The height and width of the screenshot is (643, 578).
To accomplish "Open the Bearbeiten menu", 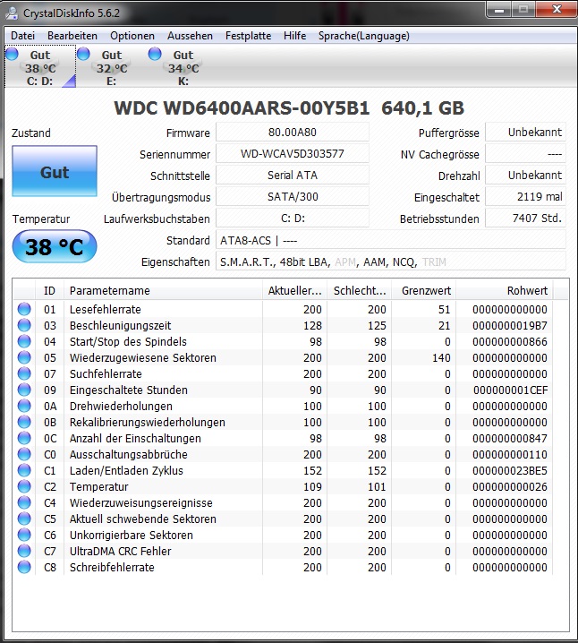I will [x=72, y=36].
